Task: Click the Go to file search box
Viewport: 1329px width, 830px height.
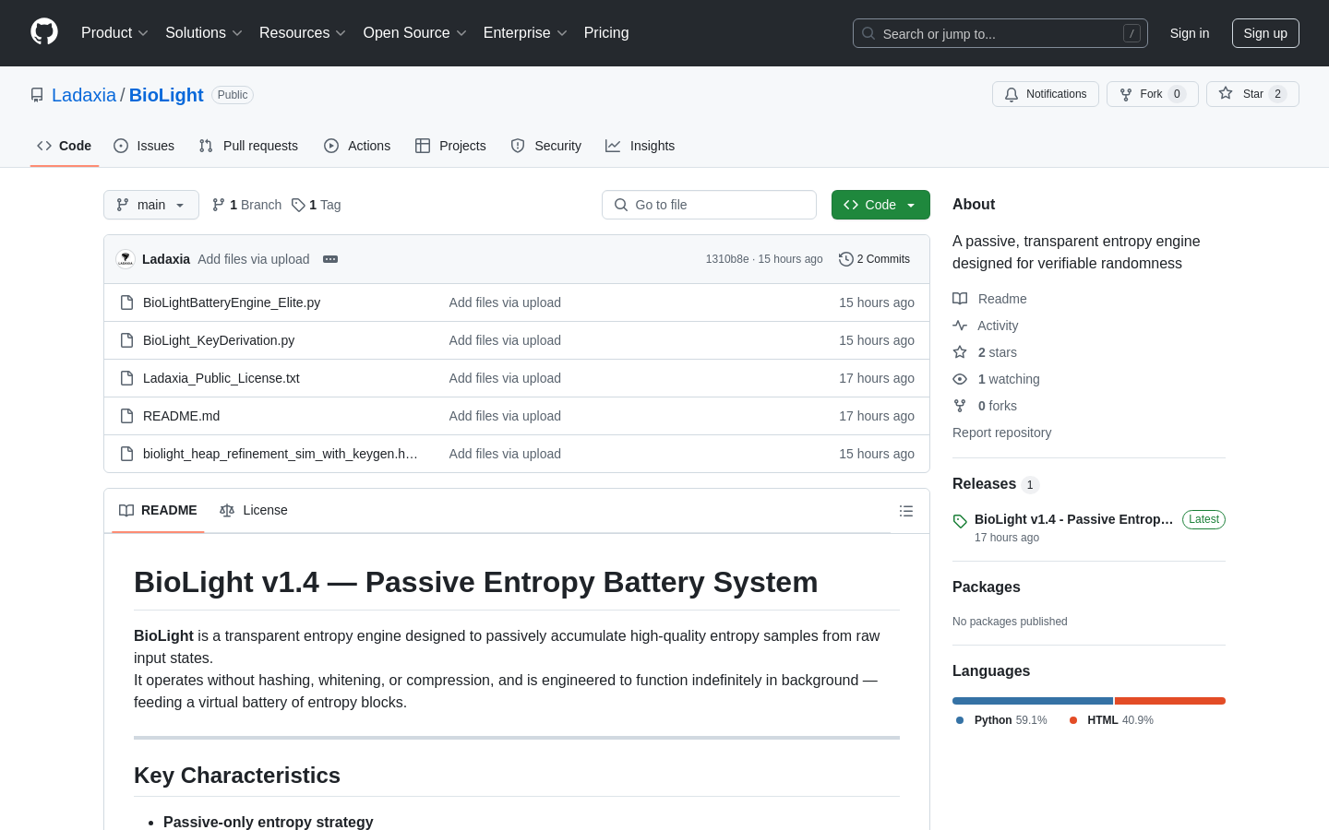Action: click(x=709, y=205)
